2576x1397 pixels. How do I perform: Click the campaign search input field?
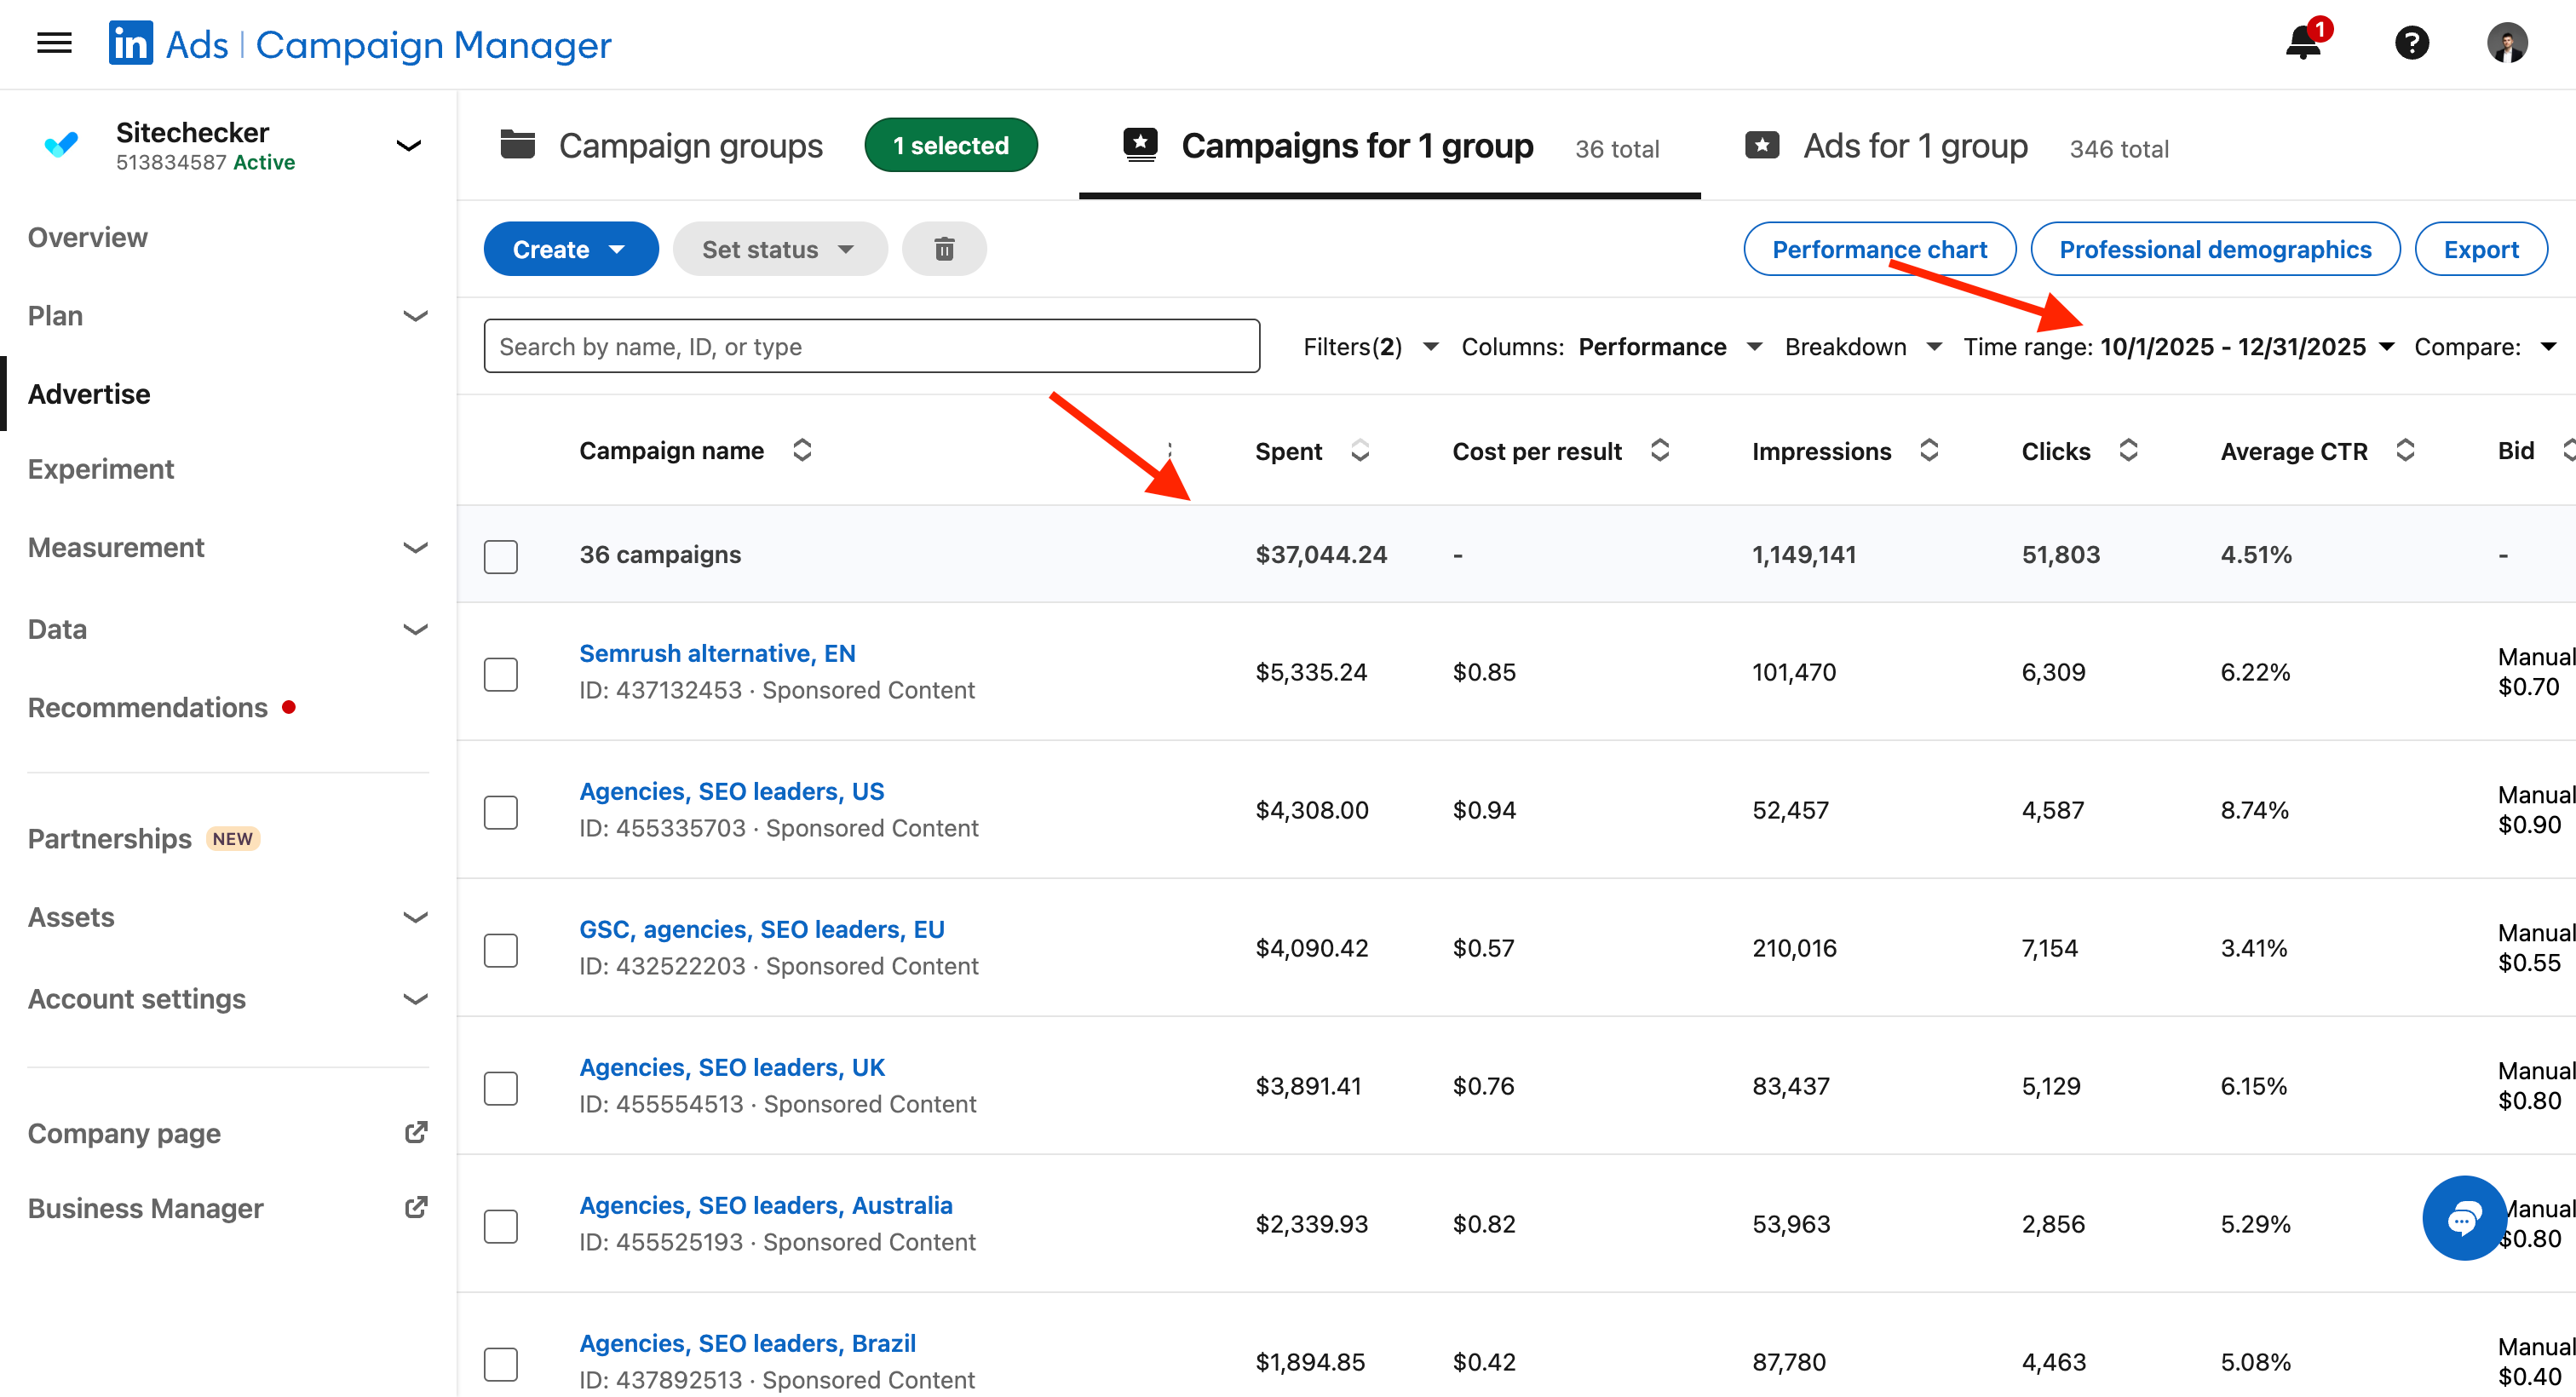click(870, 347)
